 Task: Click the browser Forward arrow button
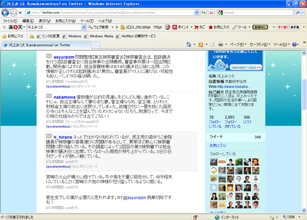coord(13,13)
